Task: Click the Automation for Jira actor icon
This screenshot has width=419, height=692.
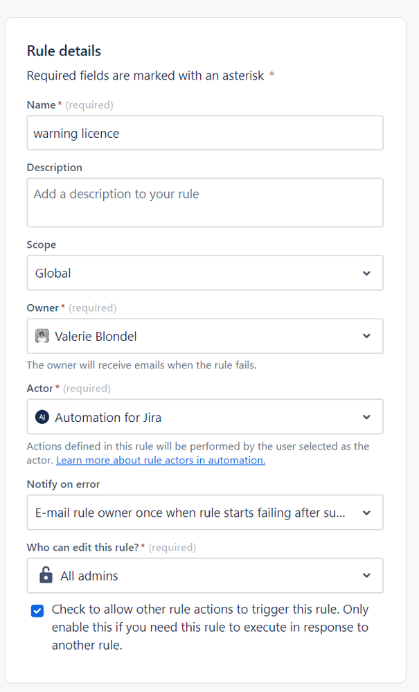Action: click(x=42, y=417)
